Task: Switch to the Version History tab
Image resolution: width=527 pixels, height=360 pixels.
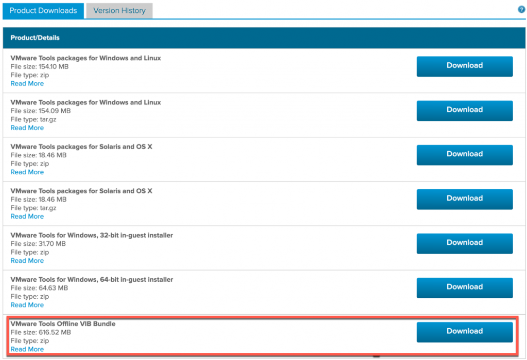Action: [x=119, y=11]
